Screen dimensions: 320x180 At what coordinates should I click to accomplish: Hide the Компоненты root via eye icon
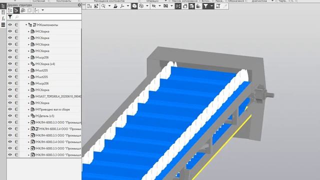[x=10, y=24]
